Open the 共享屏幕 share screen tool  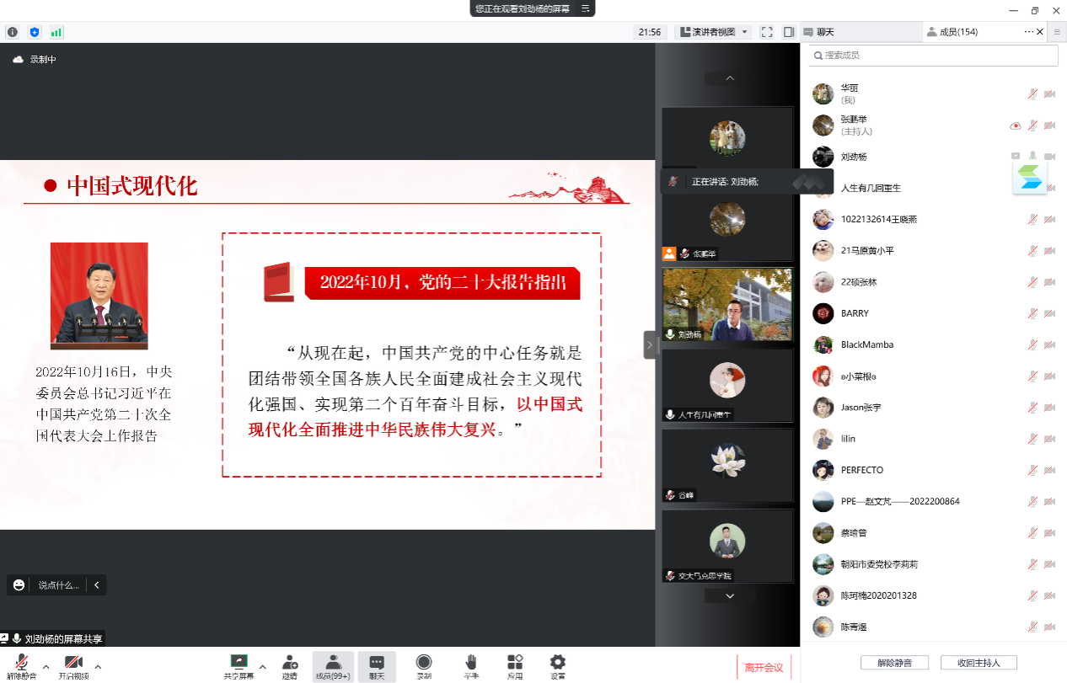(239, 662)
